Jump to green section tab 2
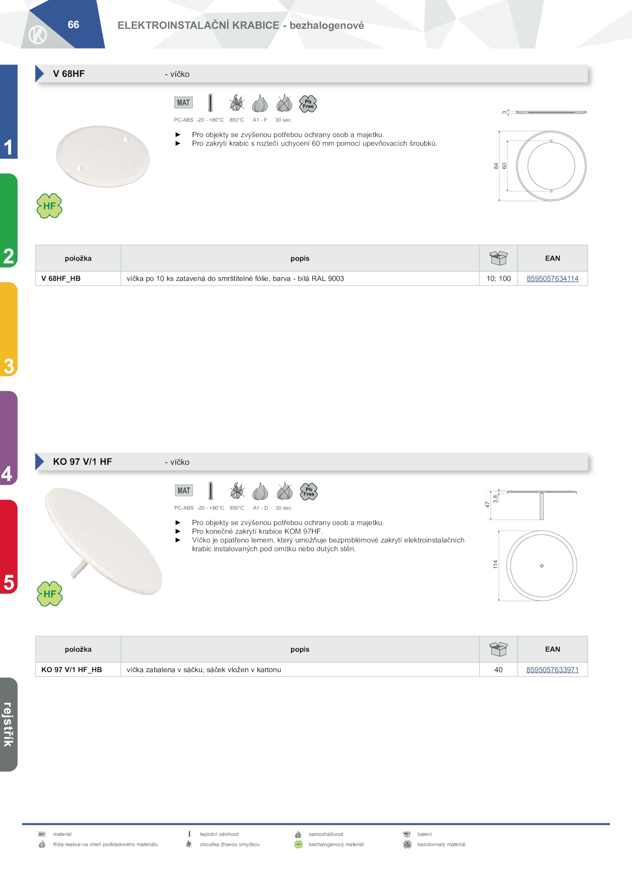 pyautogui.click(x=9, y=220)
